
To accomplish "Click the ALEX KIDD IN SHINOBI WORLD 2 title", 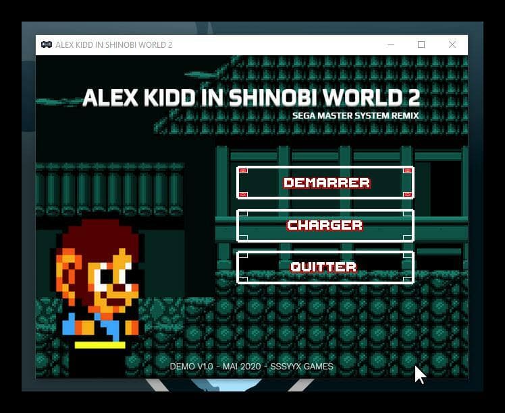I will click(251, 97).
